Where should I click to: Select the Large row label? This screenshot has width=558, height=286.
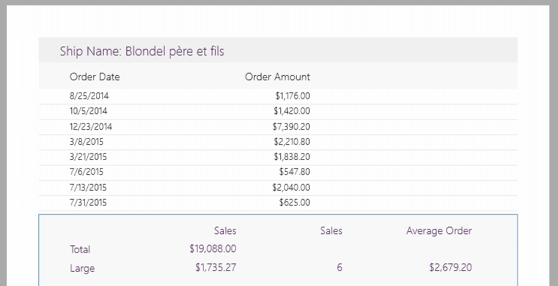click(82, 268)
